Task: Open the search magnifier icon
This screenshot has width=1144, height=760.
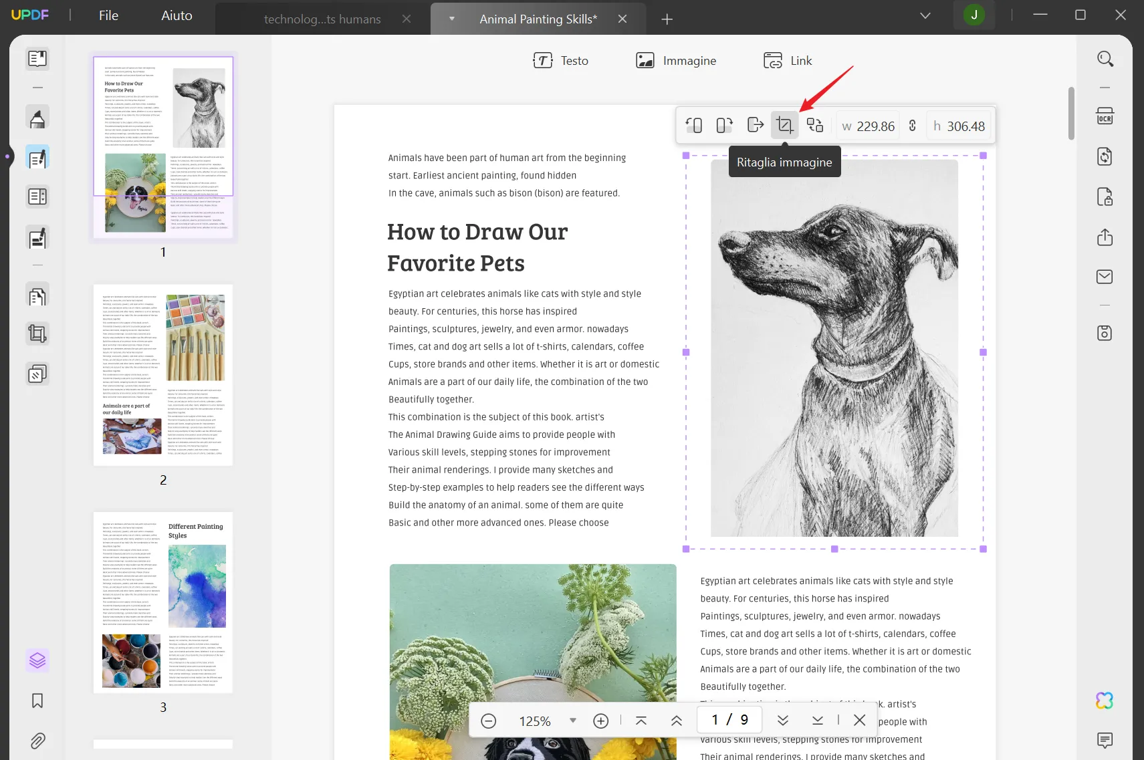Action: coord(1105,59)
